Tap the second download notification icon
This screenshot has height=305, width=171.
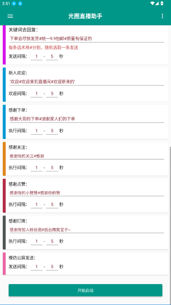point(20,4)
